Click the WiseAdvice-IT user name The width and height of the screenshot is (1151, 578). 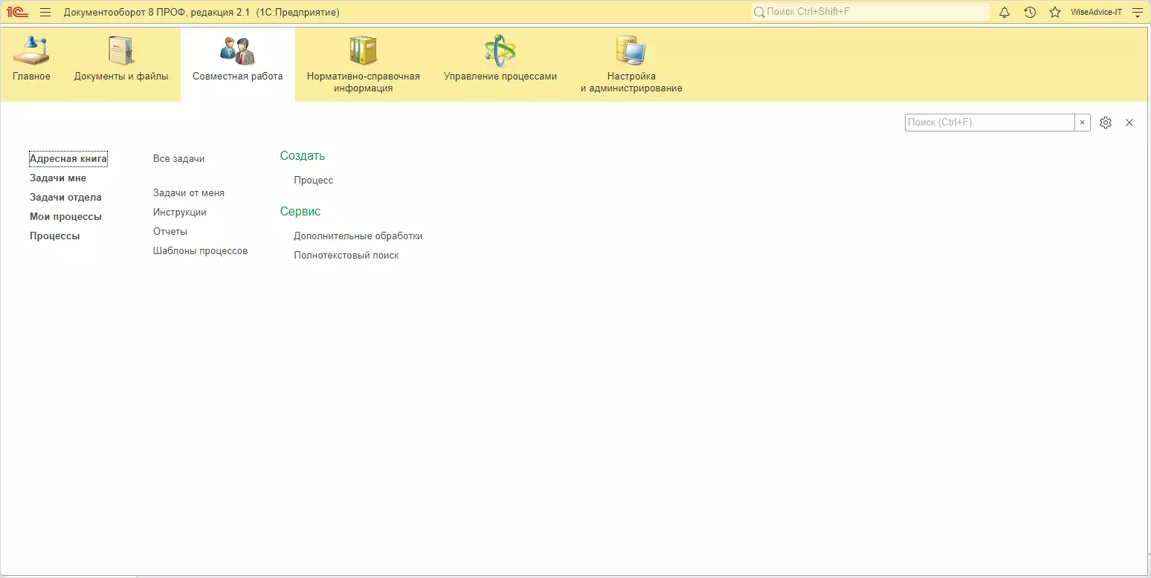[x=1096, y=12]
